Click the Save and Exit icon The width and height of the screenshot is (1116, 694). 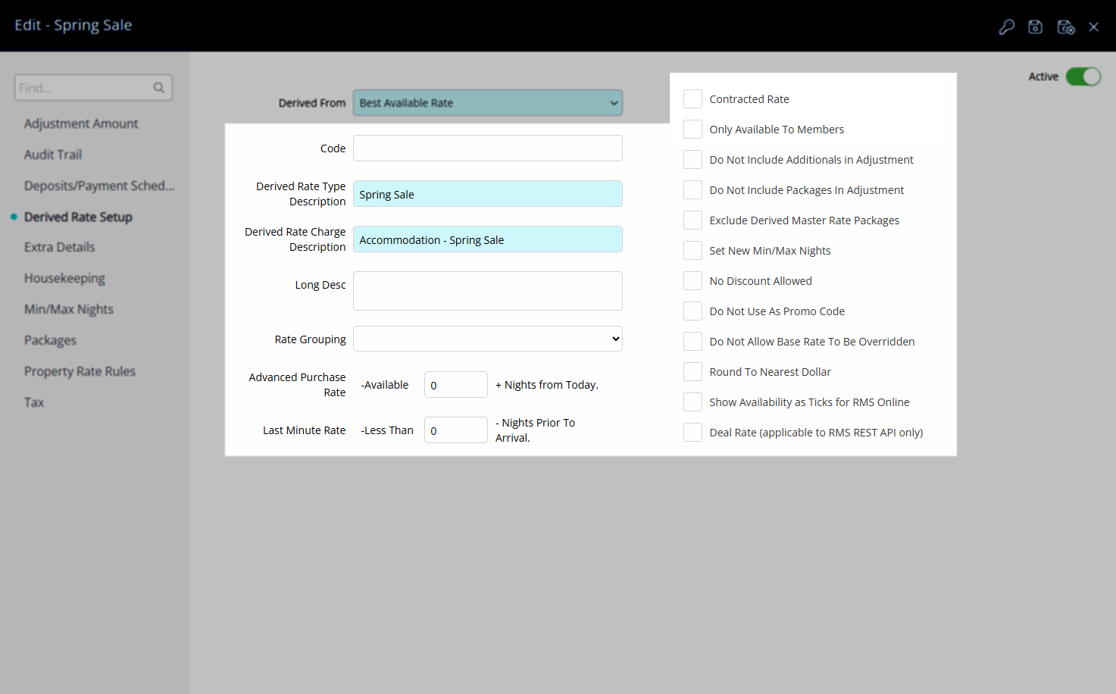coord(1066,27)
